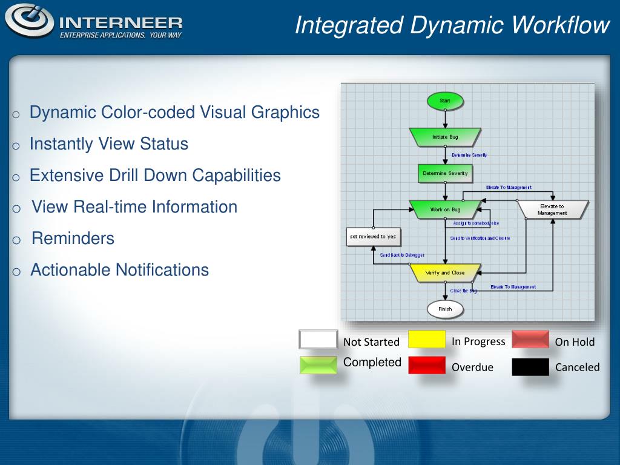Click the Completed green swatch
This screenshot has height=465, width=620.
(x=318, y=365)
